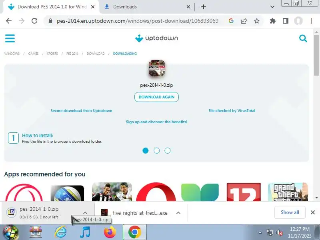
Task: Go to PES 2014 breadcrumb
Action: tap(72, 54)
